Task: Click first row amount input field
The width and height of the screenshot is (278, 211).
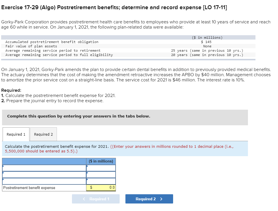Action: point(101,168)
